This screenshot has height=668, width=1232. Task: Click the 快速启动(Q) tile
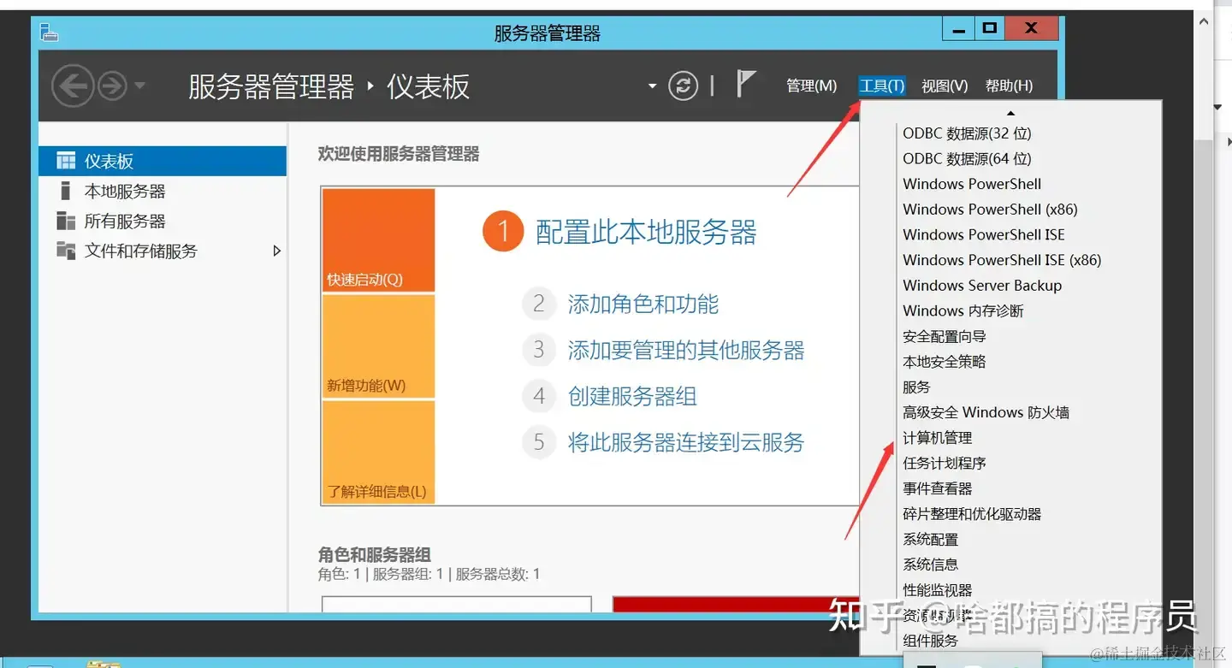coord(378,240)
